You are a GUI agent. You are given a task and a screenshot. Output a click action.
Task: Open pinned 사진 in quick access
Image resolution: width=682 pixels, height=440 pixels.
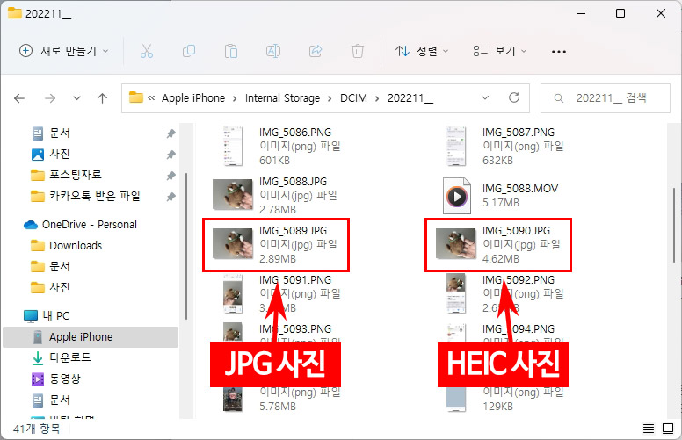(59, 154)
